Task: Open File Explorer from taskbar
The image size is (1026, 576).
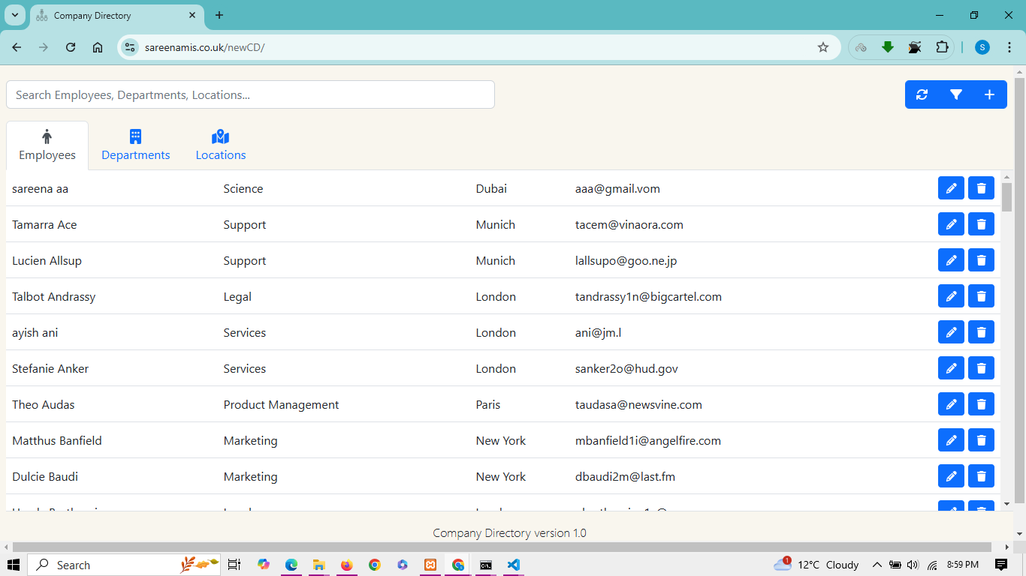Action: point(318,565)
